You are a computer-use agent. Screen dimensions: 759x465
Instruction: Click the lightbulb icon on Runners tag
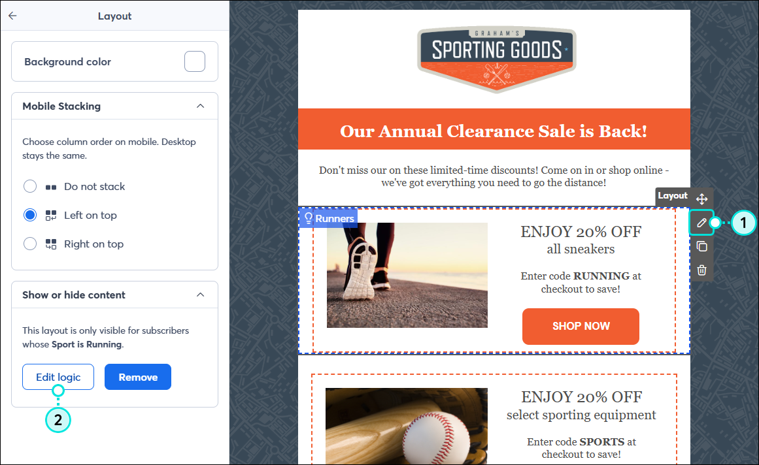coord(309,219)
